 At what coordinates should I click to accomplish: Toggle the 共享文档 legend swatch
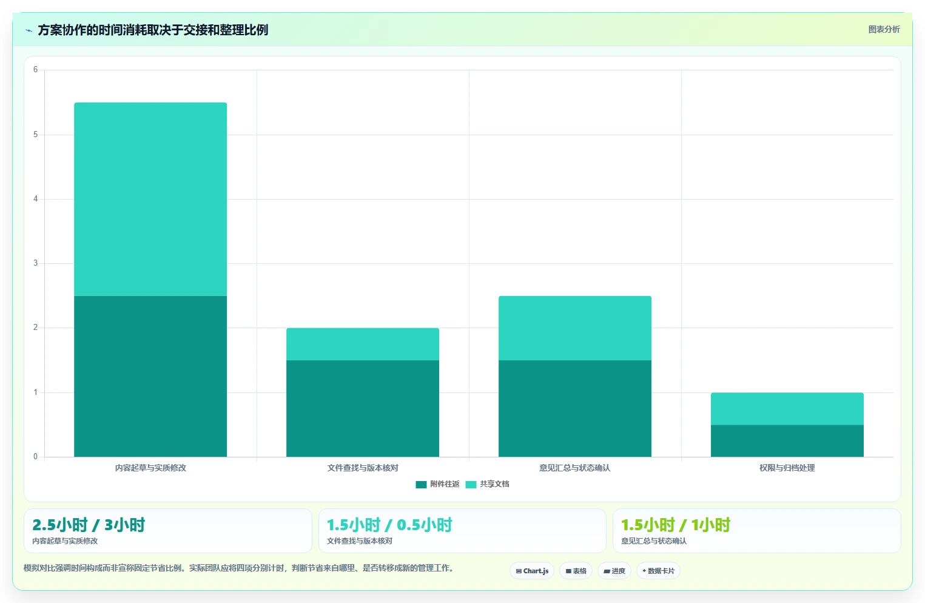coord(471,484)
